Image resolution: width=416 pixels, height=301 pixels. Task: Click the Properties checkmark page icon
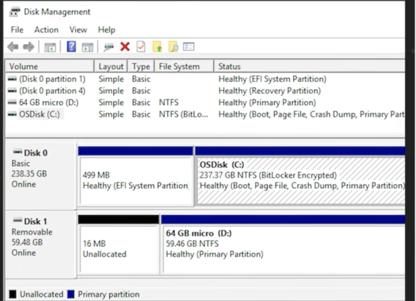tap(141, 47)
